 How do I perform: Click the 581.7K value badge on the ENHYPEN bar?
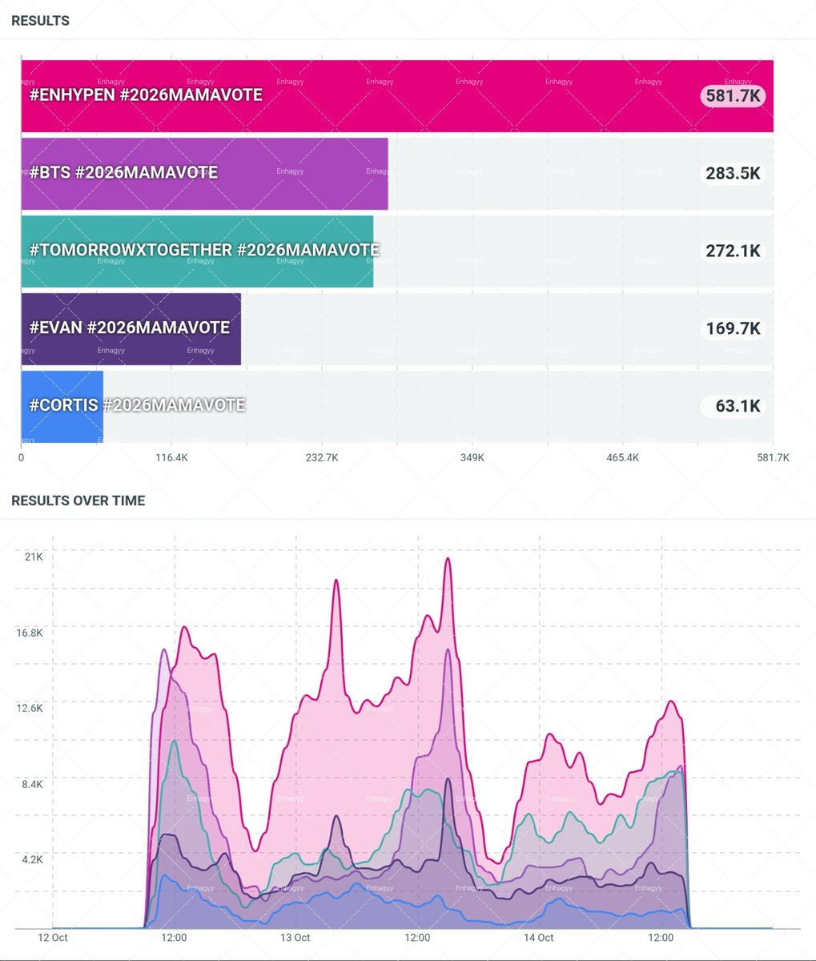pyautogui.click(x=734, y=96)
